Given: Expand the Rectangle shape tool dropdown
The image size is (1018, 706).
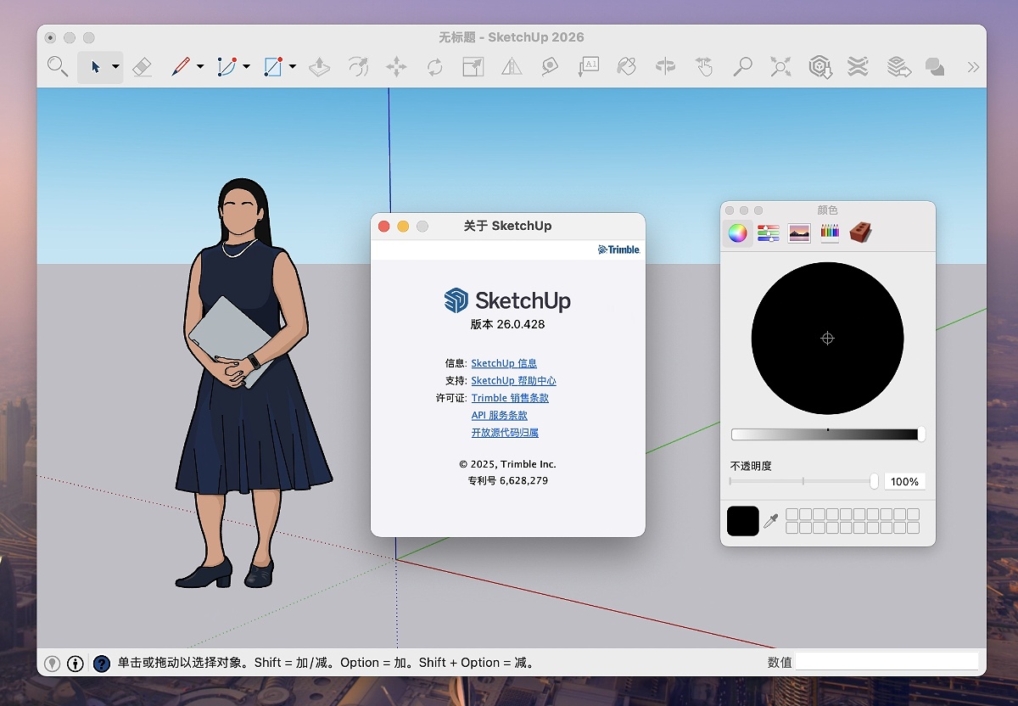Looking at the screenshot, I should [292, 67].
